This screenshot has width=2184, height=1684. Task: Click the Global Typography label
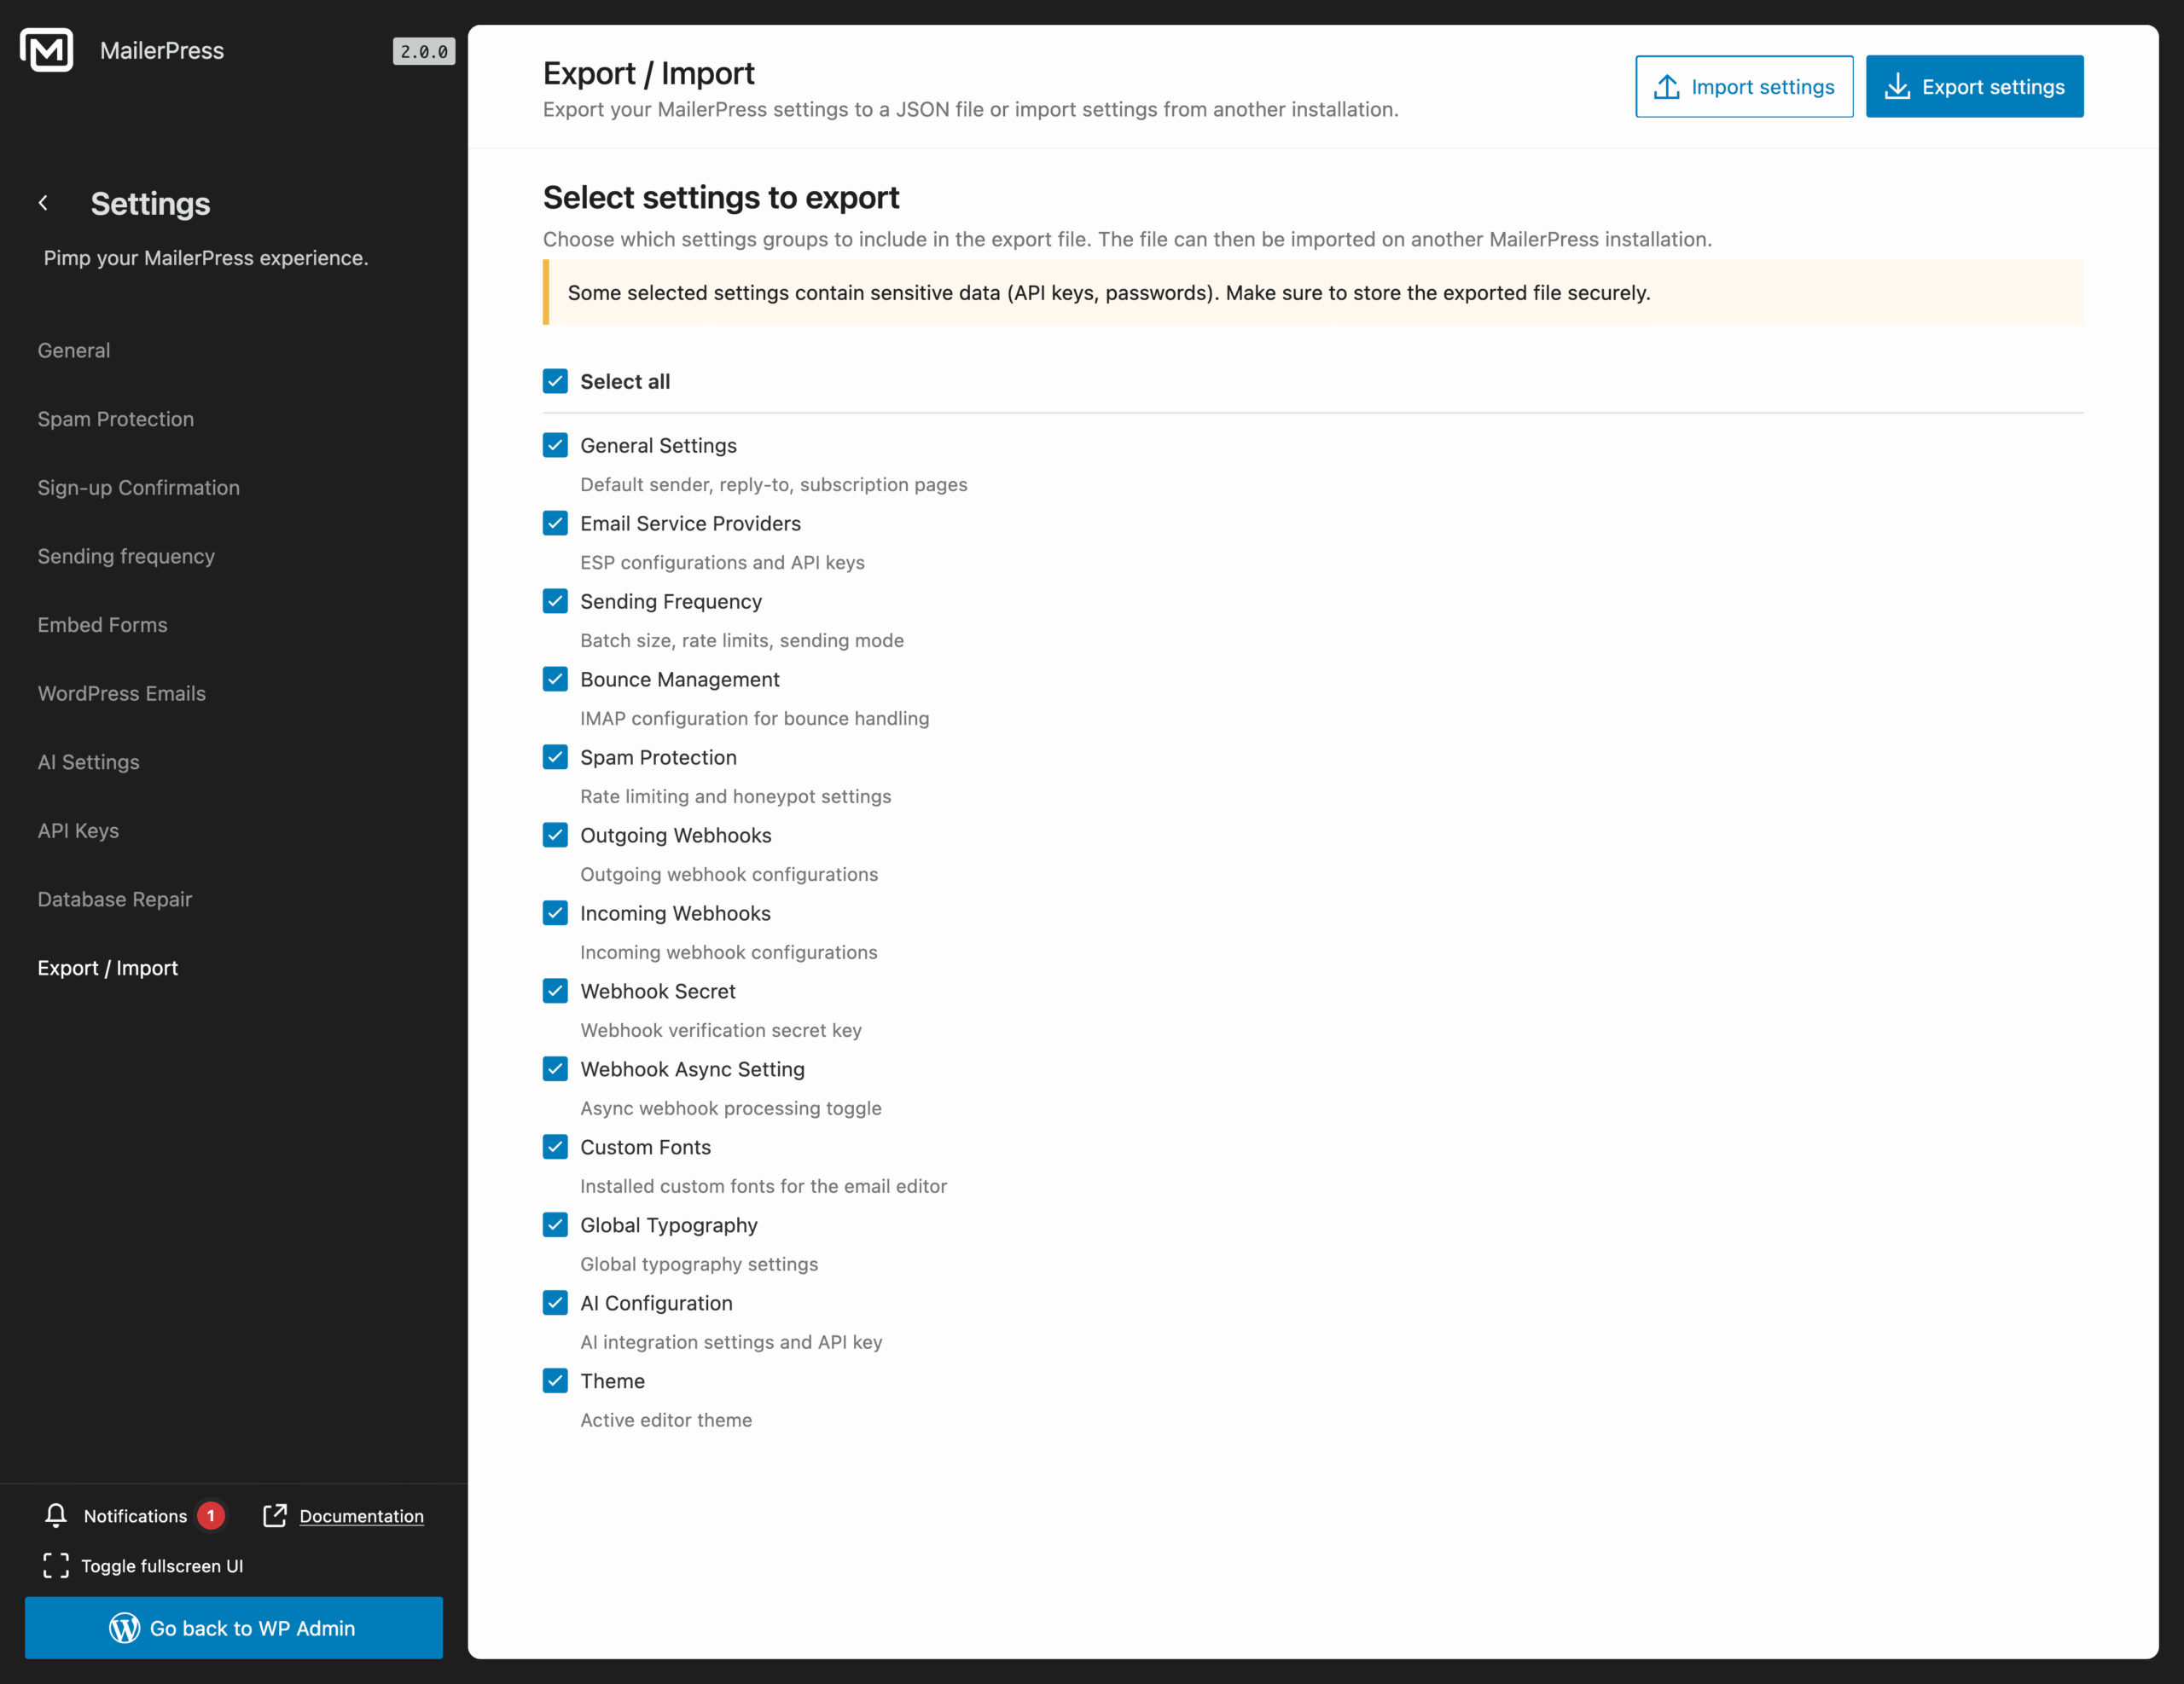pyautogui.click(x=669, y=1225)
